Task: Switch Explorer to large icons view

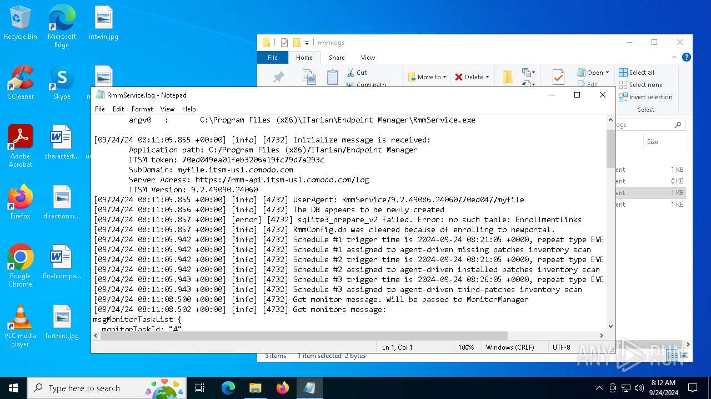Action: (x=683, y=355)
